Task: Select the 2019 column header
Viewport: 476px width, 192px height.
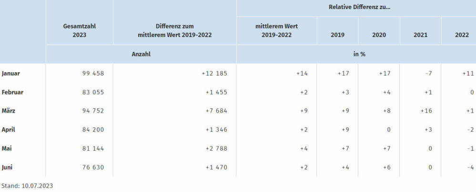Action: coord(337,35)
